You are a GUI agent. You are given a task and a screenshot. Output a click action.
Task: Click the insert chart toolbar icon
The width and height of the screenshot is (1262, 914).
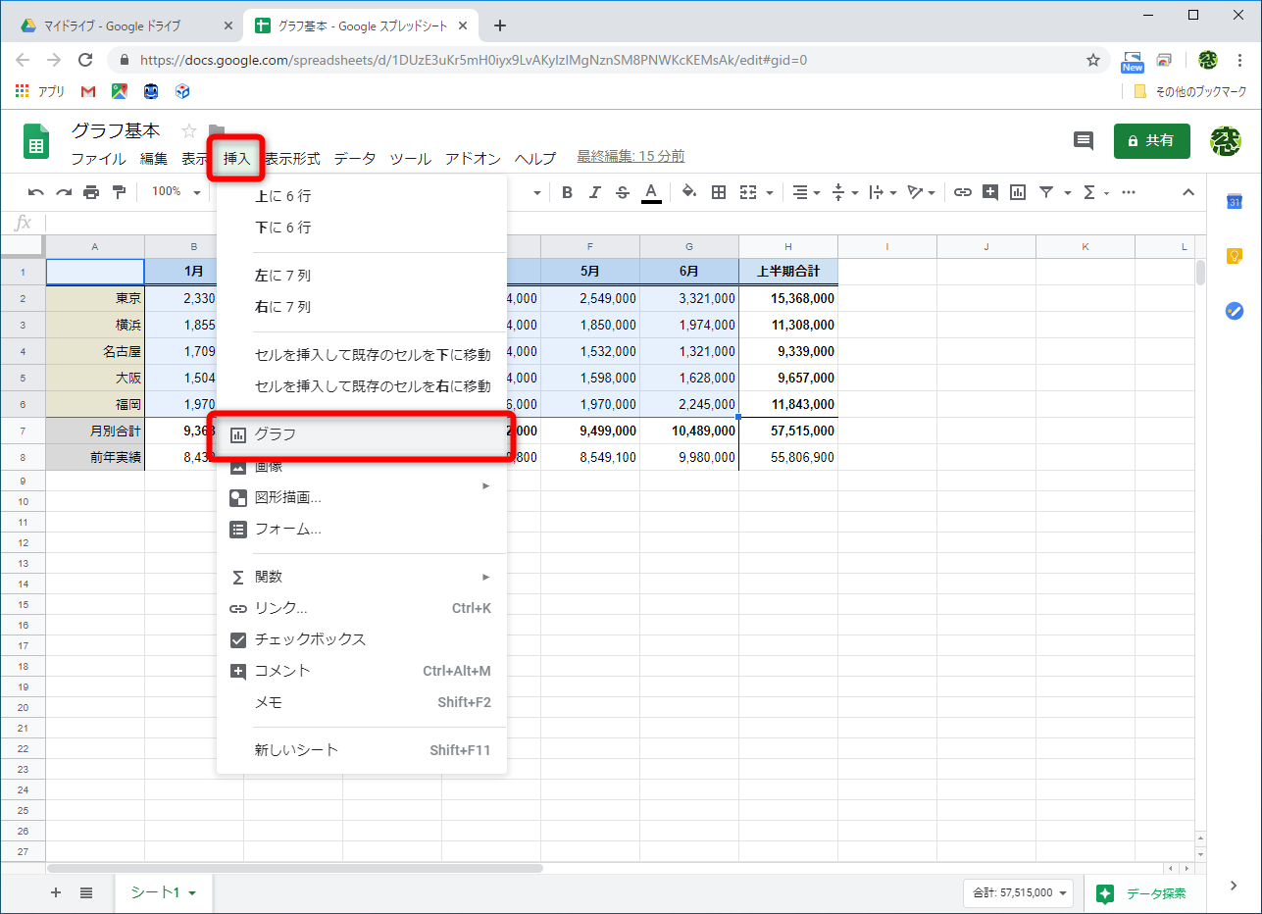click(x=1017, y=191)
